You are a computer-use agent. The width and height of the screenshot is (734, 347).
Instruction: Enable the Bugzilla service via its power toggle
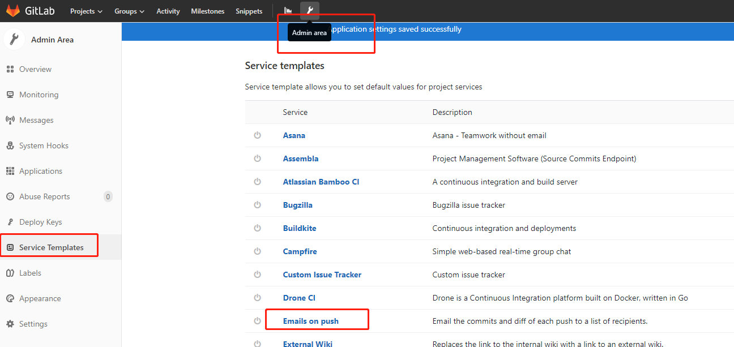click(x=257, y=205)
